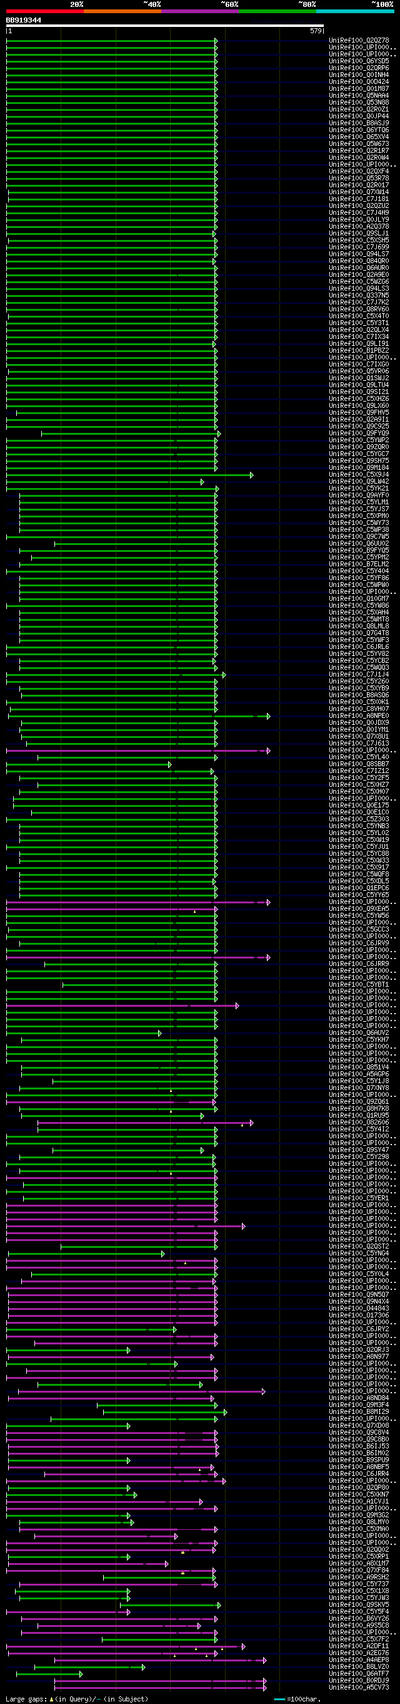Click hit UniRef100_B7ELM2

(359, 564)
